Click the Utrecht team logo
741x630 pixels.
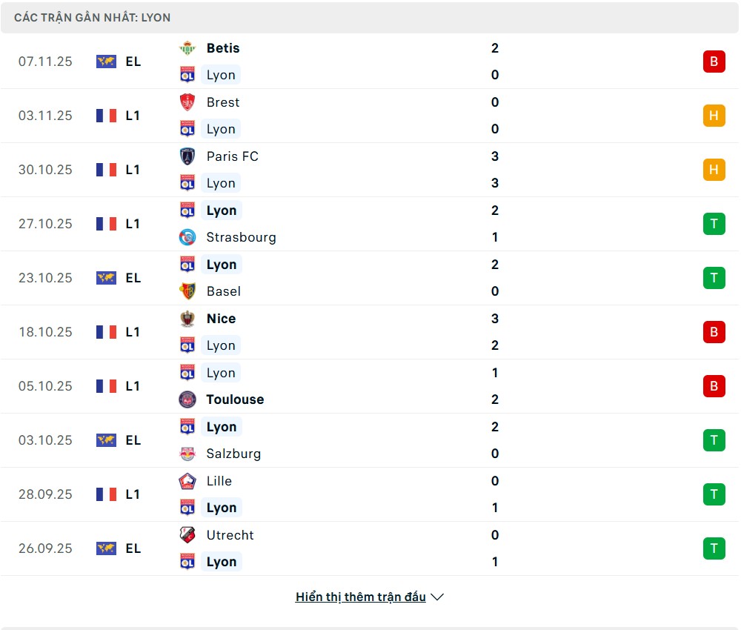point(187,535)
